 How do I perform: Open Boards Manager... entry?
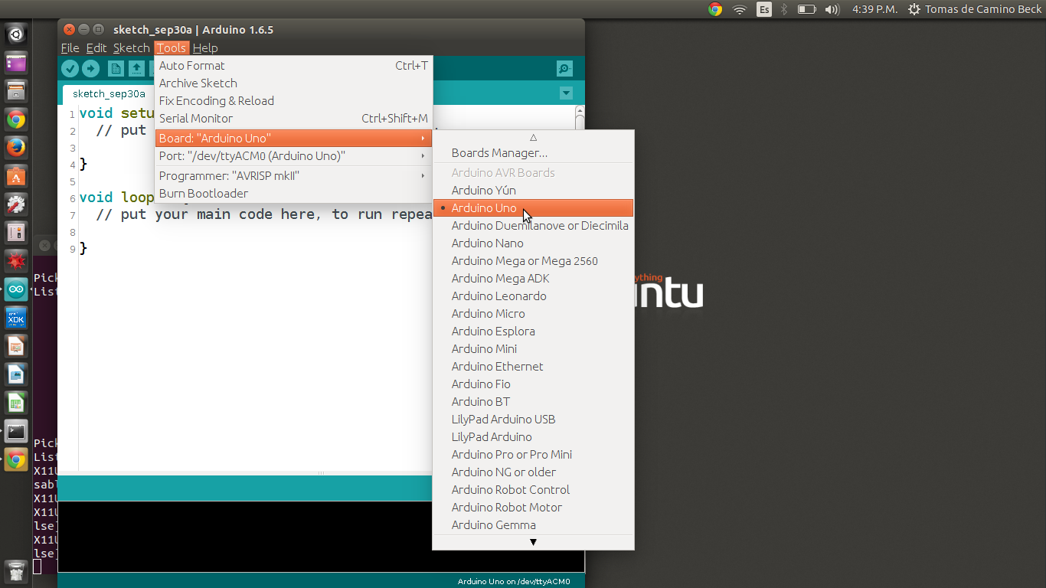(533, 152)
